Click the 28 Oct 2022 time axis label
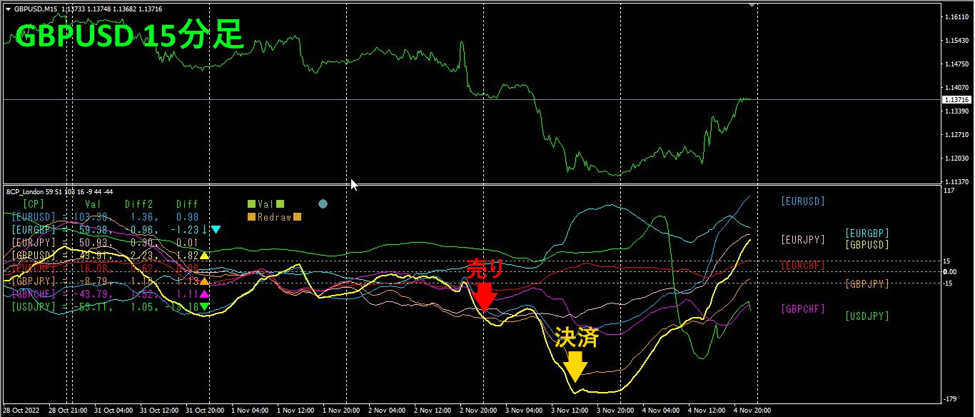 point(21,411)
